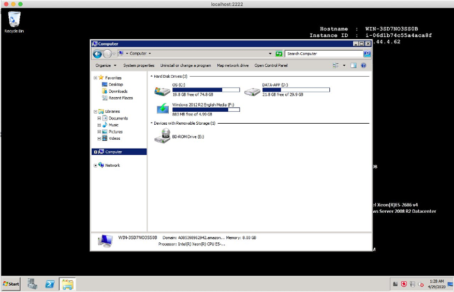This screenshot has width=454, height=292.
Task: Click Open Control Panel
Action: click(x=271, y=65)
